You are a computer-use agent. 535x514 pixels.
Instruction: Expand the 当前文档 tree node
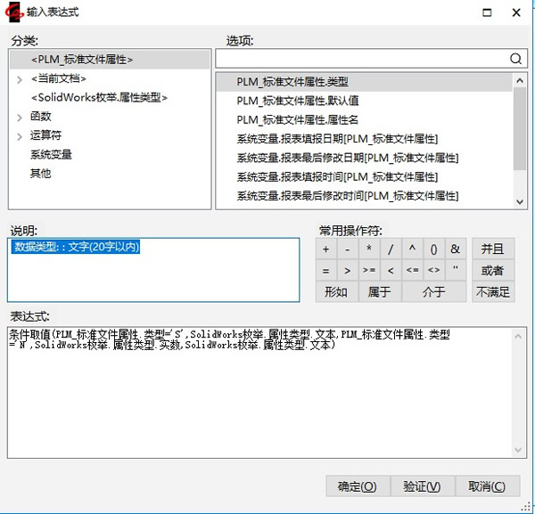20,79
